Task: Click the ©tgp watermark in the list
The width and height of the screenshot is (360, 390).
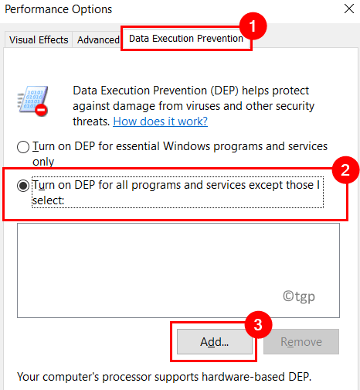Action: click(299, 296)
